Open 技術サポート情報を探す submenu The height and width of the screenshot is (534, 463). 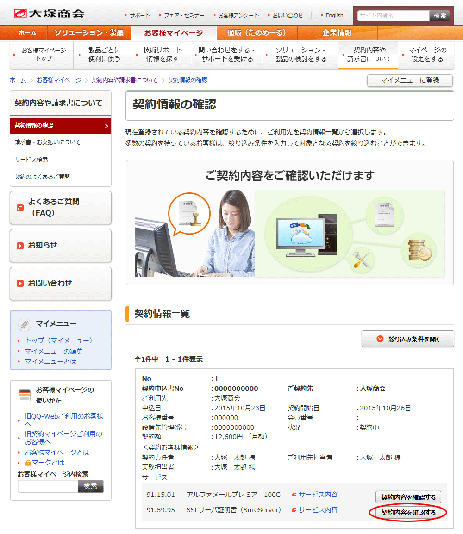point(162,55)
